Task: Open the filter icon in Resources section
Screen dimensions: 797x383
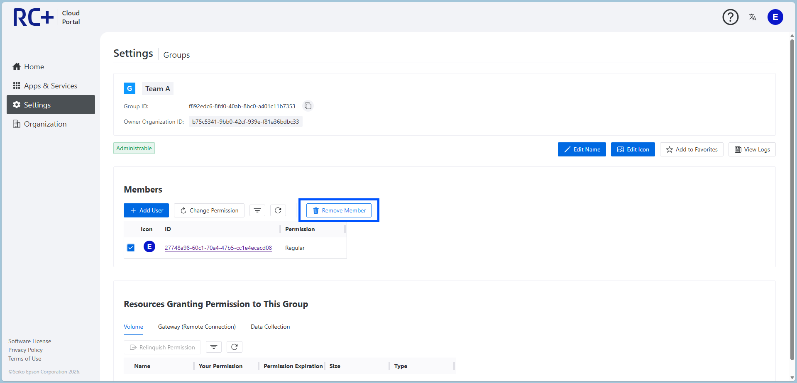Action: point(214,347)
